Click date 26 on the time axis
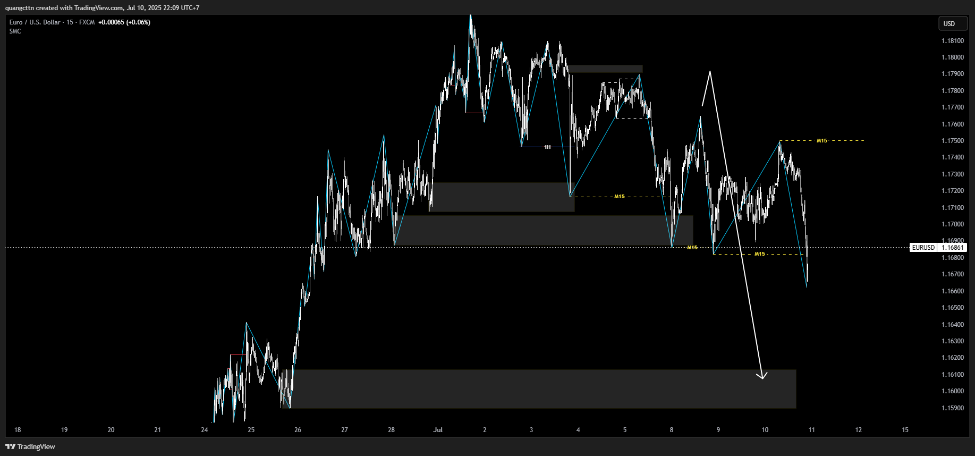Screen dimensions: 975x456 pyautogui.click(x=298, y=430)
